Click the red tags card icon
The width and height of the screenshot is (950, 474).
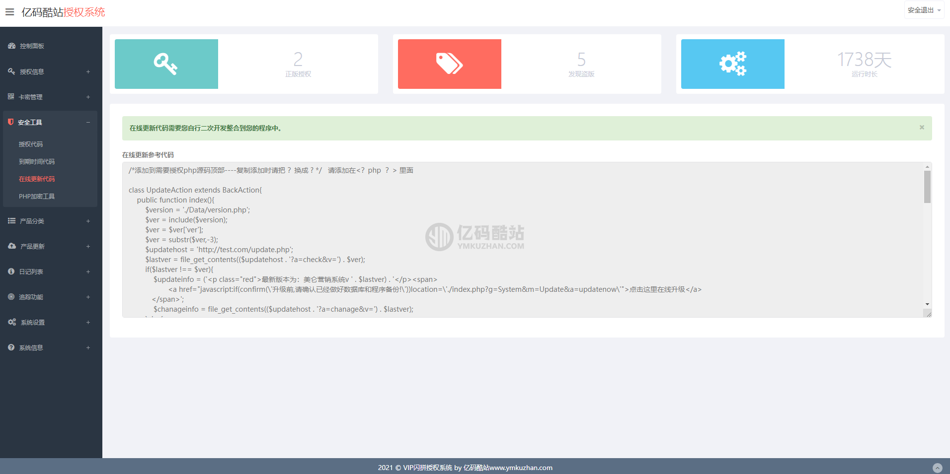pos(450,64)
